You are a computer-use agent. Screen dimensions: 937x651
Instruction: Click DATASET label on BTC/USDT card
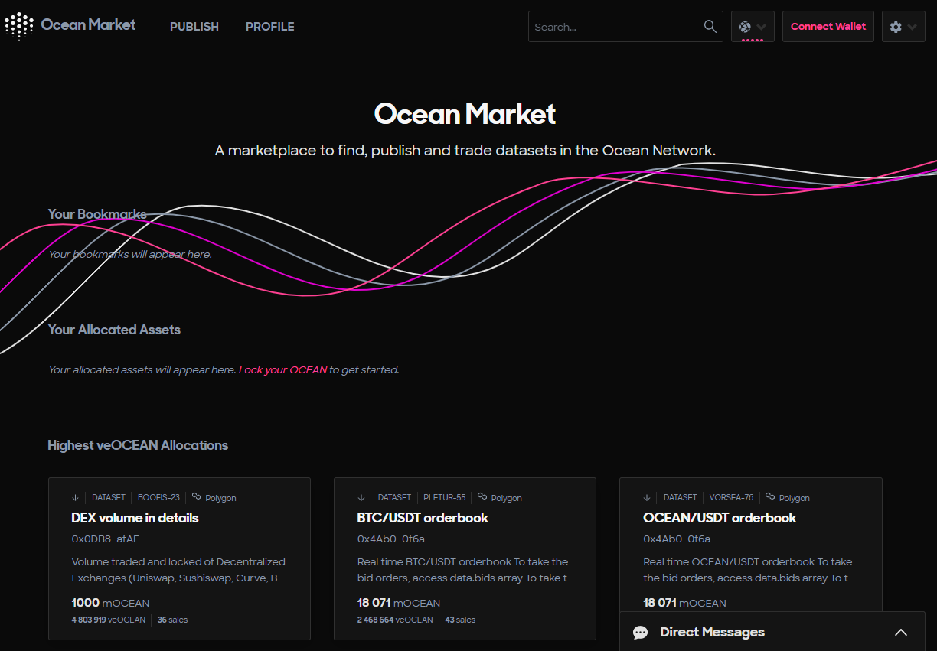click(x=394, y=497)
